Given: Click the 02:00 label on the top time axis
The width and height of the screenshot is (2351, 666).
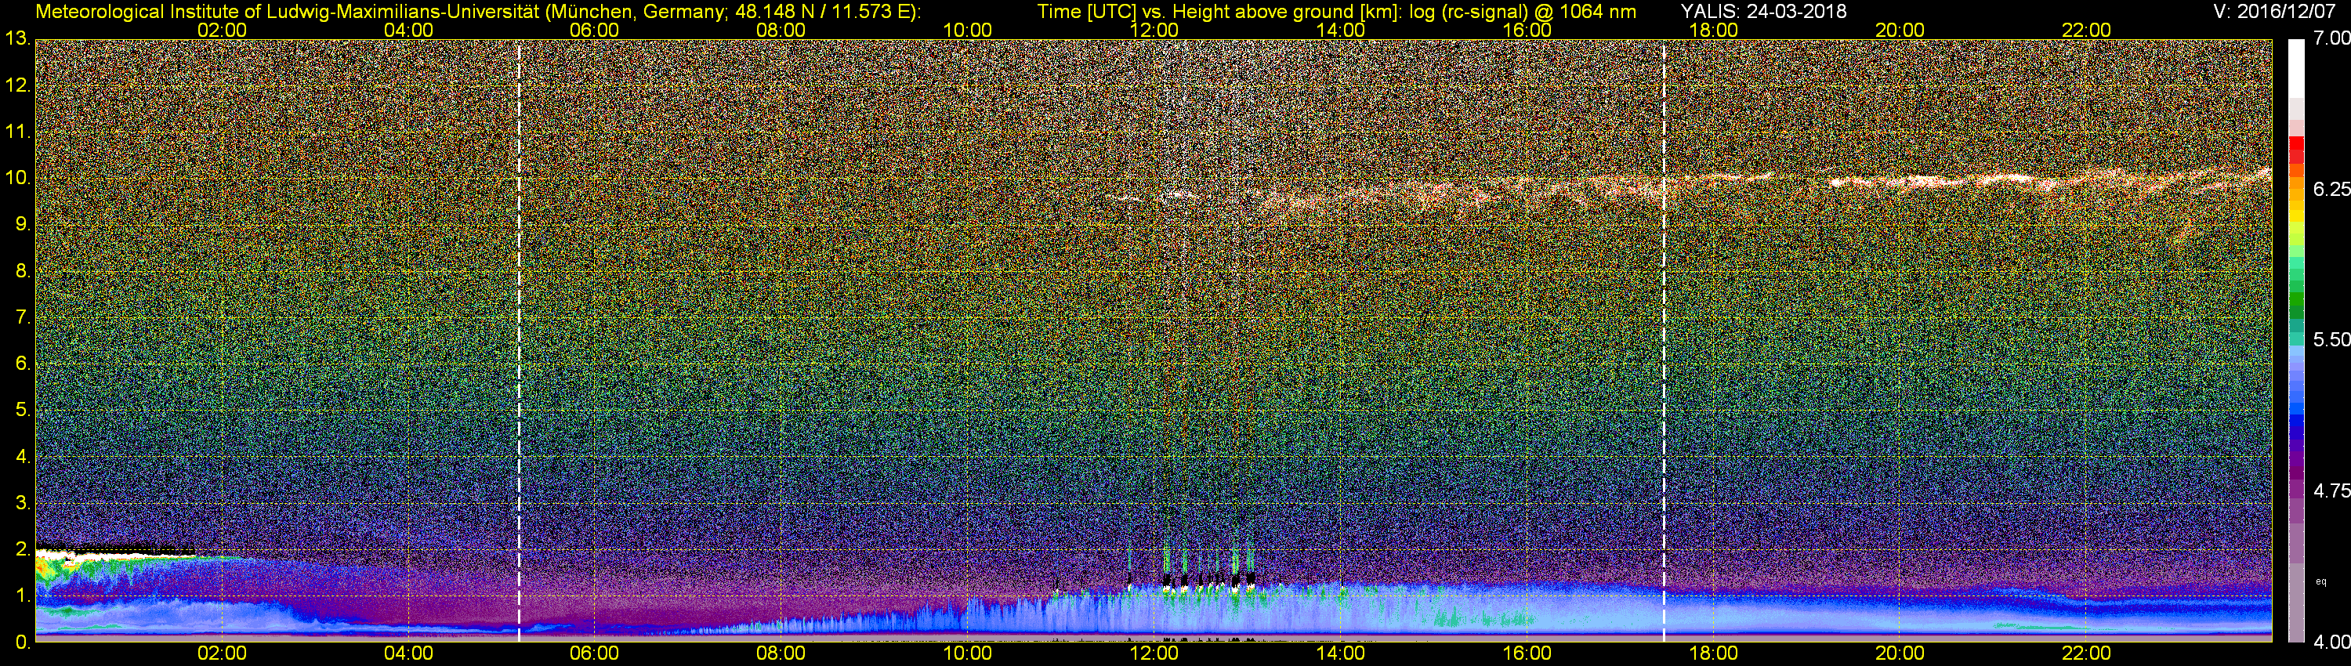Looking at the screenshot, I should 222,30.
